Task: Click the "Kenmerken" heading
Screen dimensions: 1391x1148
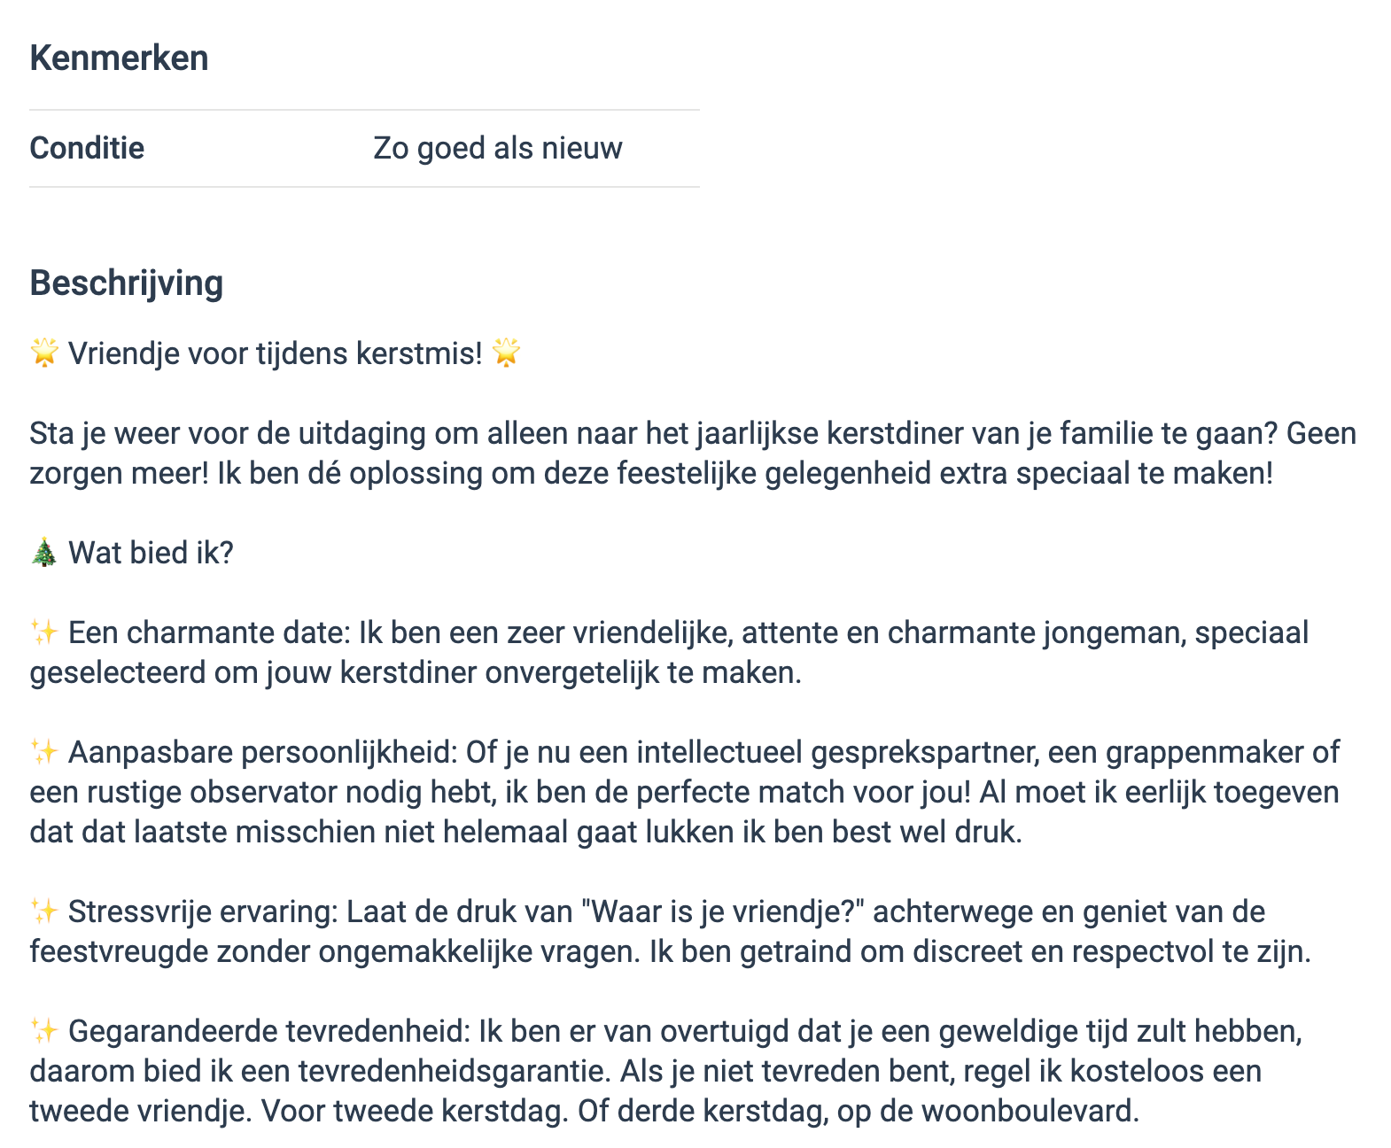Action: point(119,58)
